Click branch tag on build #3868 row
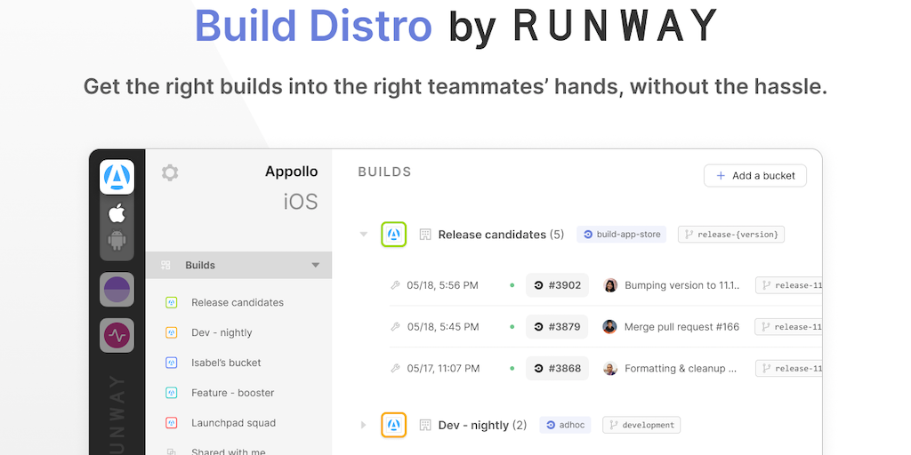 (789, 369)
